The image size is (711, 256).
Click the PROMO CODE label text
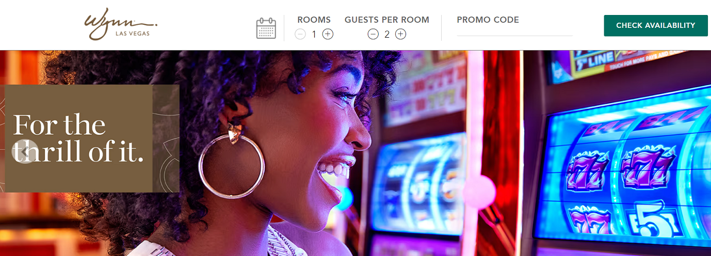tap(488, 20)
